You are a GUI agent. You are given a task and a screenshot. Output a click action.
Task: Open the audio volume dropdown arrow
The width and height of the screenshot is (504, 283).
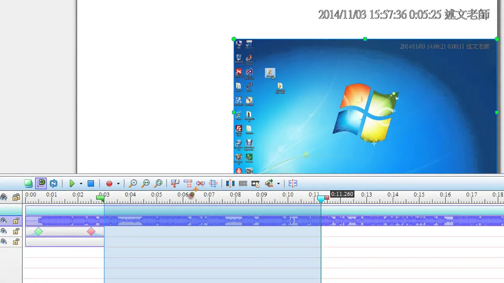point(278,184)
